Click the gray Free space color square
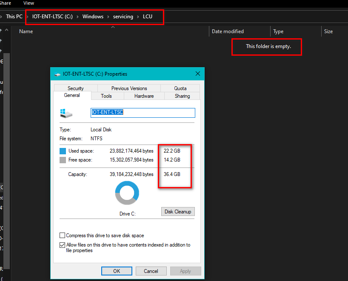This screenshot has width=348, height=281. click(x=63, y=160)
